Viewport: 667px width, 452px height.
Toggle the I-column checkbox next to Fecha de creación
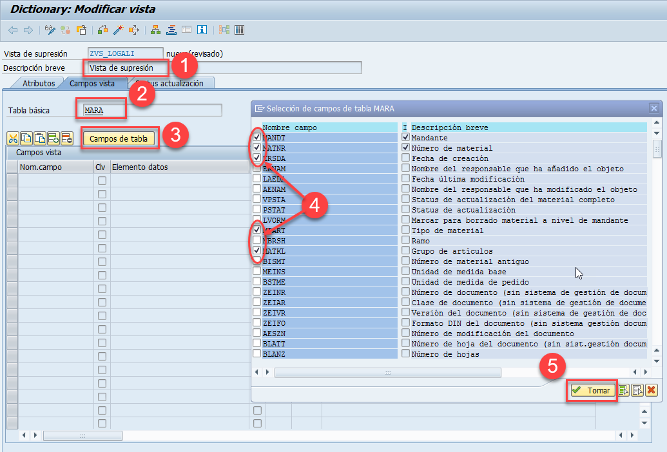tap(406, 158)
